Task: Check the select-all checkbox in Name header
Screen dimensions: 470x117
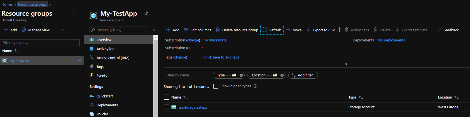Action: pos(167,97)
